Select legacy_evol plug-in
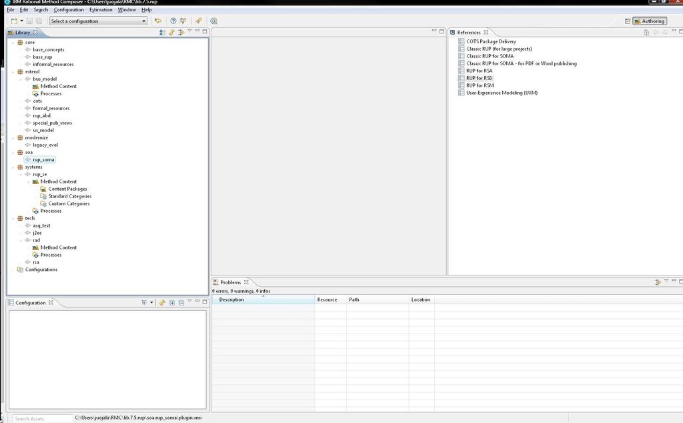This screenshot has width=683, height=423. (45, 145)
